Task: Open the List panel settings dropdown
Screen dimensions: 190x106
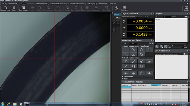Action: click(185, 54)
